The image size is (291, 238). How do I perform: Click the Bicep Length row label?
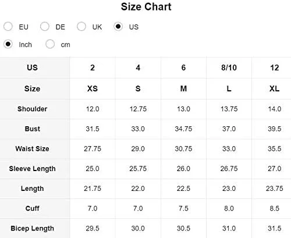pos(32,229)
